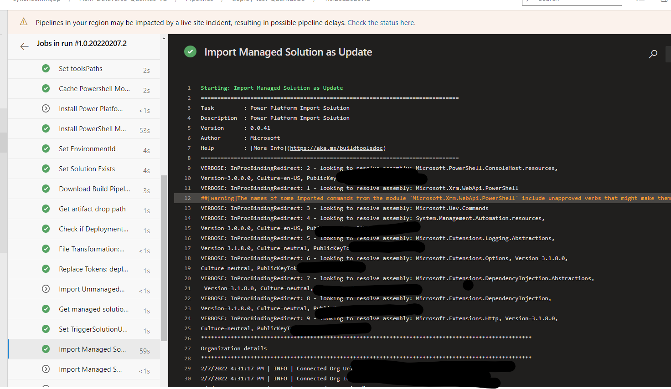This screenshot has height=389, width=671.
Task: Click the success checkmark beside Set toolsPaths
Action: 46,68
